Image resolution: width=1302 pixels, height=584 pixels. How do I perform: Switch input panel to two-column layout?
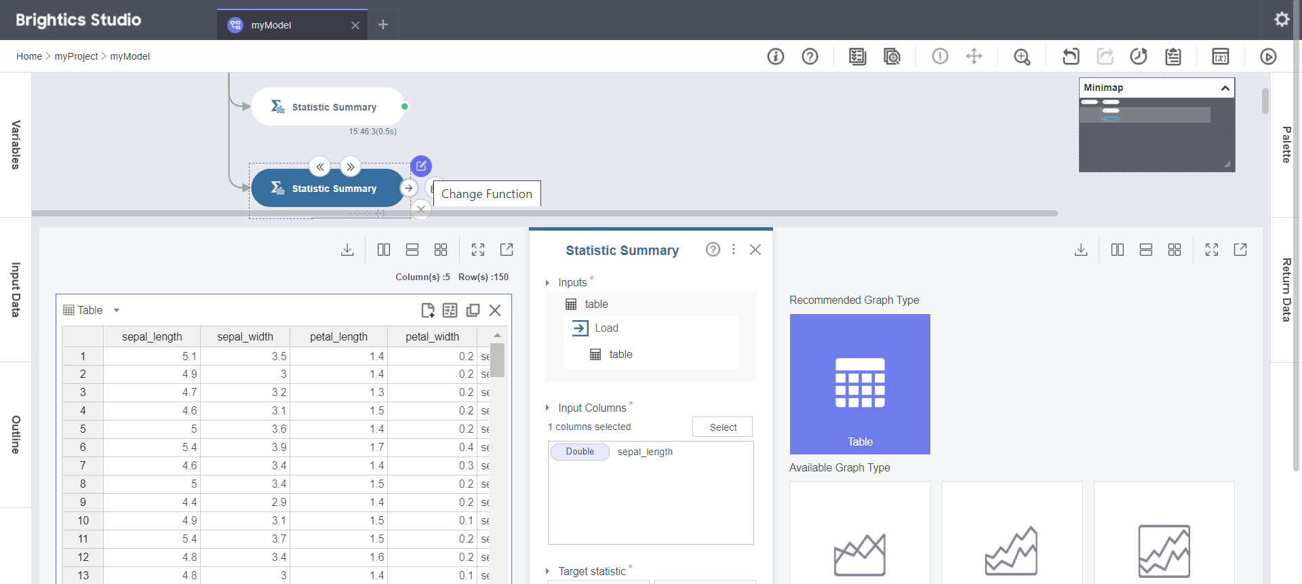pos(384,250)
